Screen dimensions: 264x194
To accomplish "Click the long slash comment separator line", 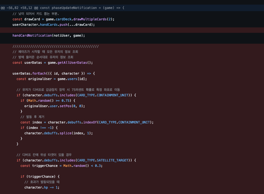I will point(56,46).
